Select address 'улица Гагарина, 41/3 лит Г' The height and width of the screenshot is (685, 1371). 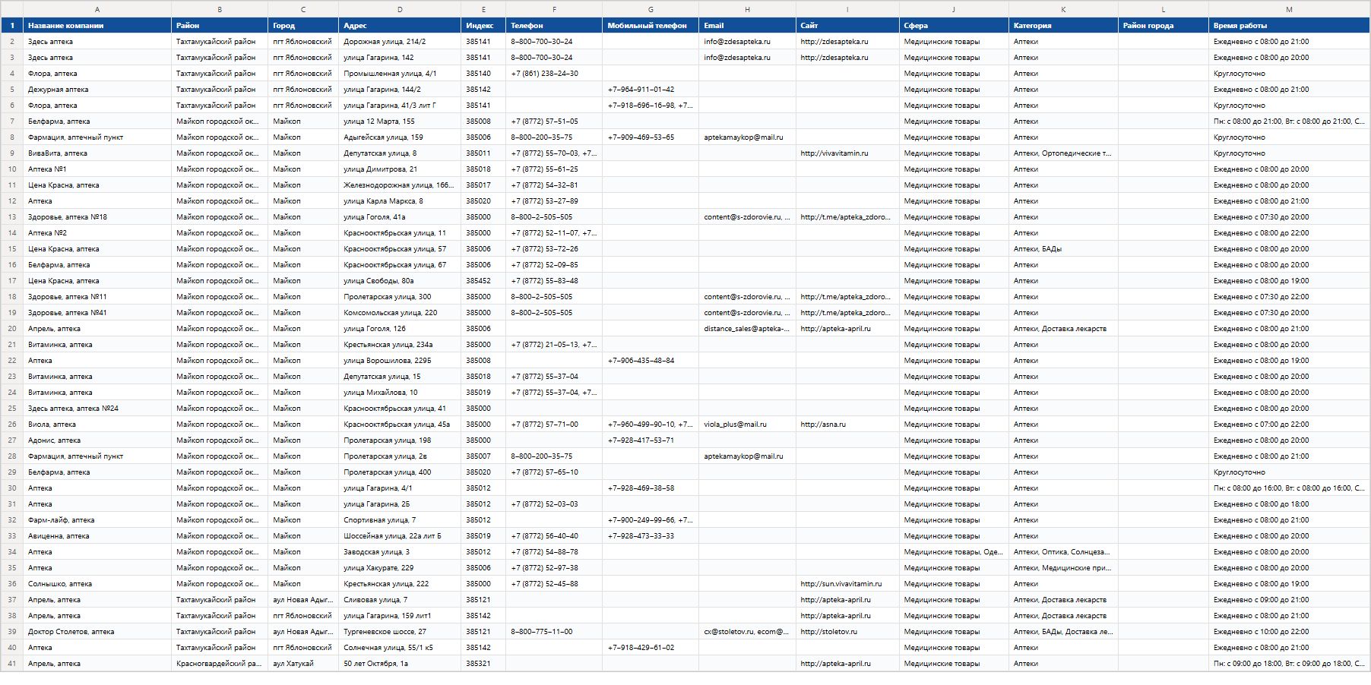pyautogui.click(x=400, y=105)
